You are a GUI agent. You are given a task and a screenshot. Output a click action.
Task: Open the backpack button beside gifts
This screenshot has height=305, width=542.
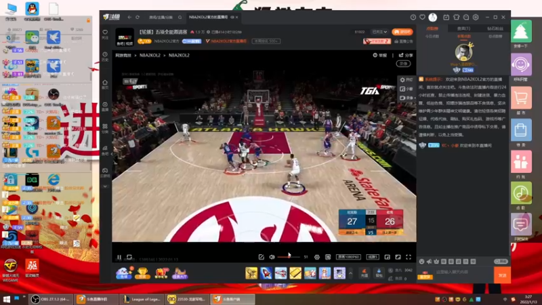click(379, 273)
